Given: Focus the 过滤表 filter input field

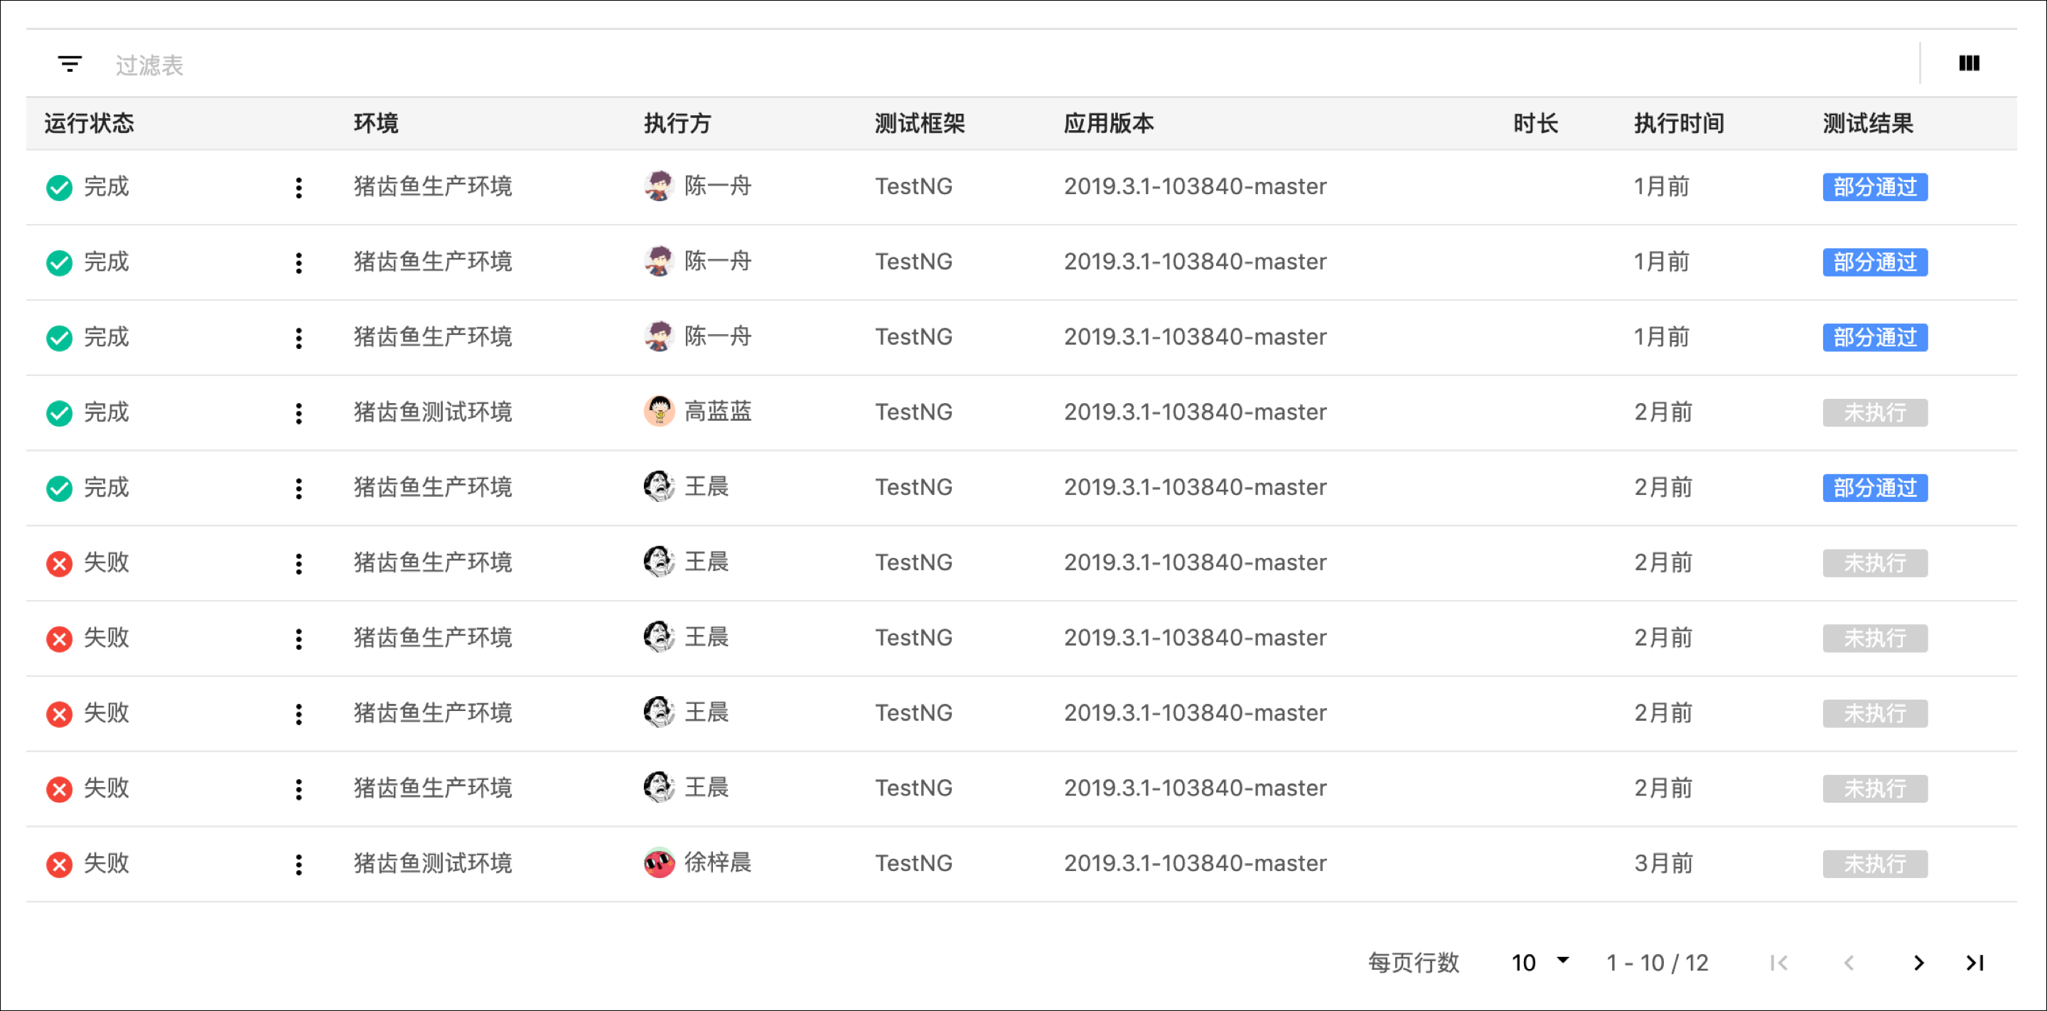Looking at the screenshot, I should coord(1009,65).
